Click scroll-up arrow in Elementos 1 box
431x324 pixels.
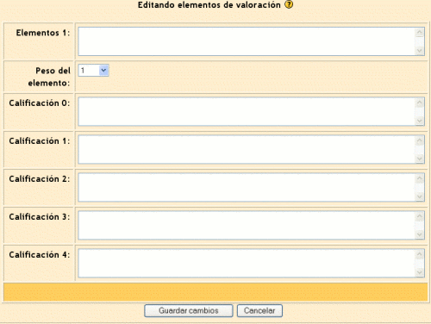point(420,33)
